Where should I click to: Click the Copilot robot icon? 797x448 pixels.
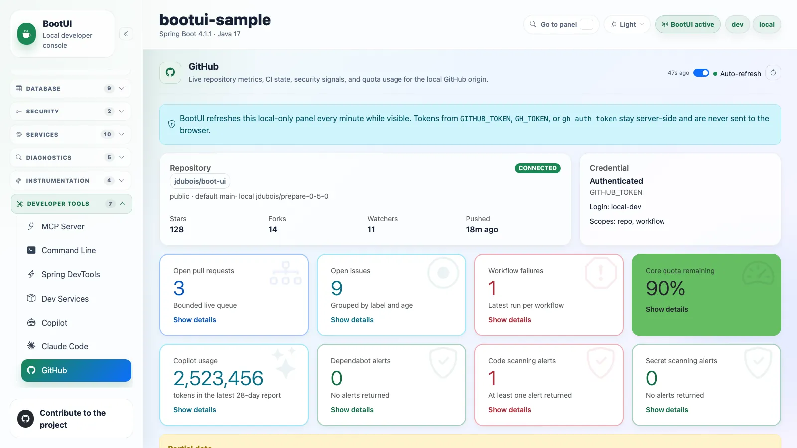(x=31, y=322)
